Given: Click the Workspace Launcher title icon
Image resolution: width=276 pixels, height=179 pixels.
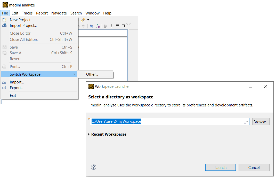Looking at the screenshot, I should 91,86.
